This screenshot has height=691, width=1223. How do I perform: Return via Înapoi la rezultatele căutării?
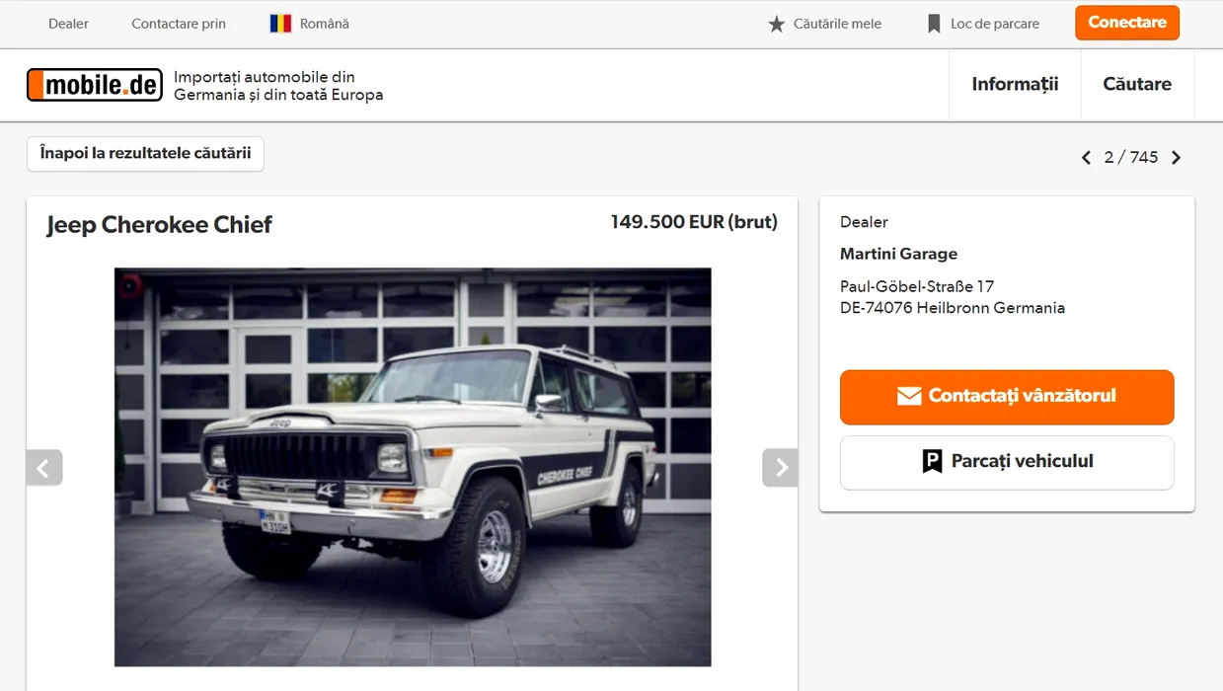tap(145, 154)
